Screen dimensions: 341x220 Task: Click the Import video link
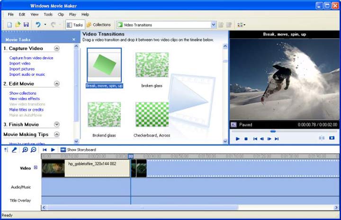(20, 63)
